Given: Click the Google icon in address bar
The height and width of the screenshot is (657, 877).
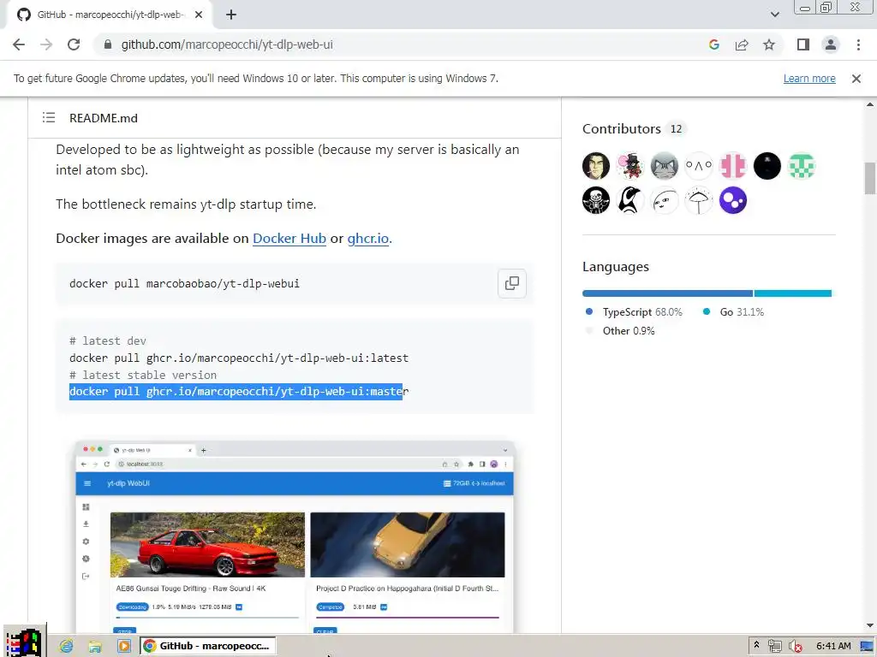Looking at the screenshot, I should [x=713, y=44].
